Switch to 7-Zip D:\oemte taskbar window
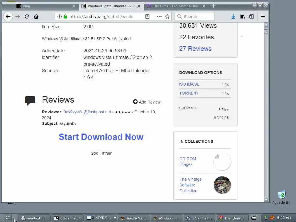This screenshot has height=222, width=296. [x=67, y=218]
